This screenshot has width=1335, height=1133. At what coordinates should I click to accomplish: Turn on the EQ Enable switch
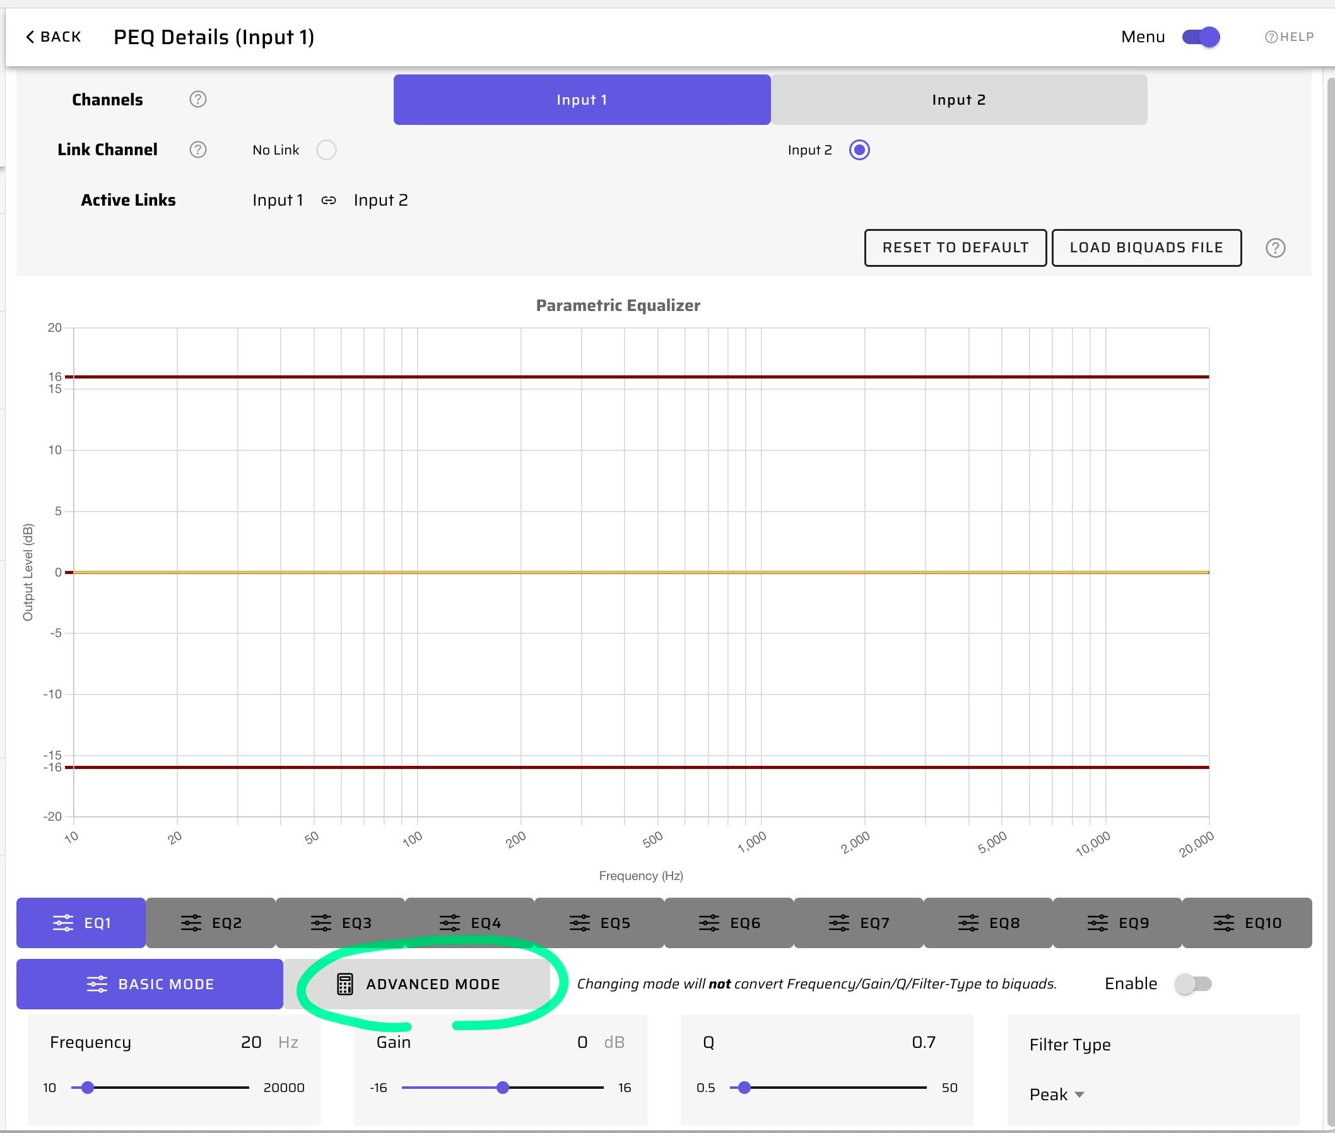[x=1192, y=983]
